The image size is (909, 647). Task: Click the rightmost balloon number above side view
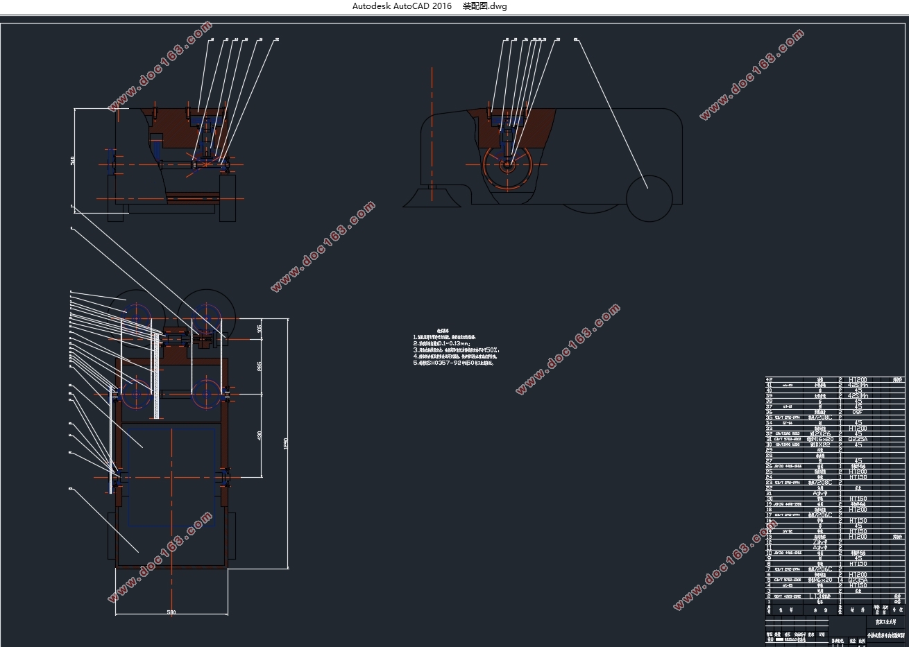[x=576, y=40]
